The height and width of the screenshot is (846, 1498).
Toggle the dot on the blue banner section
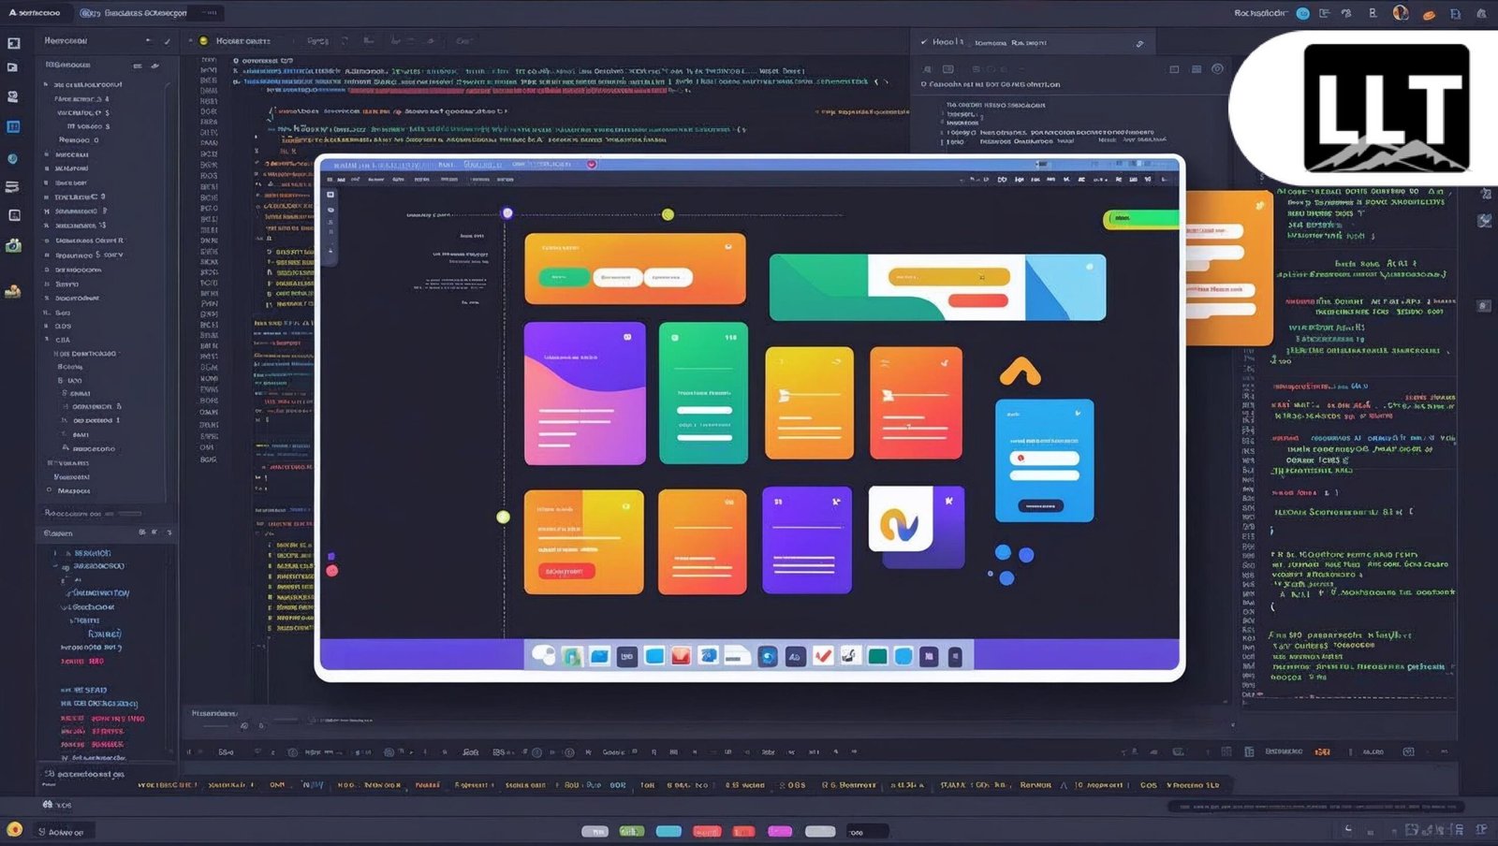coord(1090,267)
